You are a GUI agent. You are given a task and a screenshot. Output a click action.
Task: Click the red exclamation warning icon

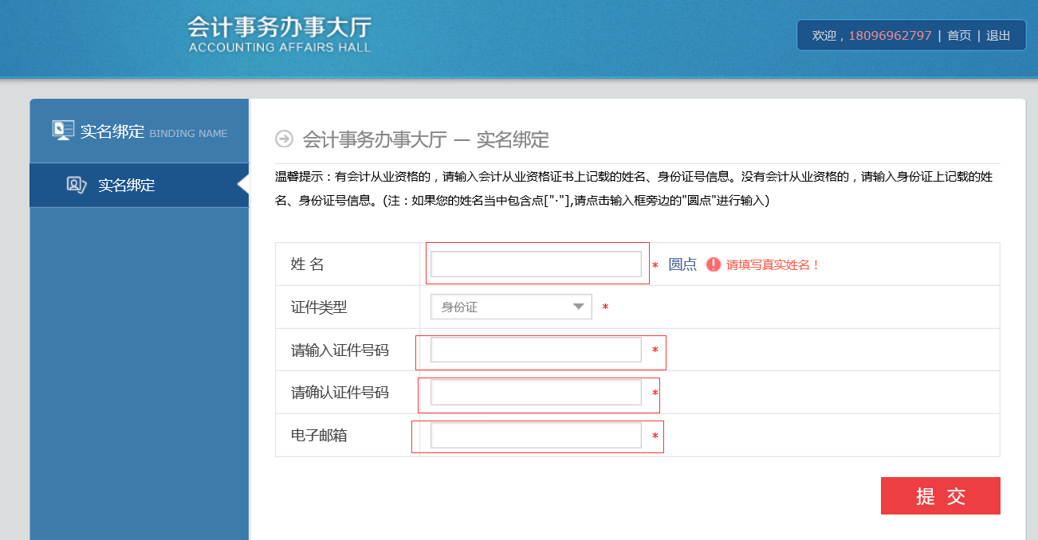pyautogui.click(x=714, y=264)
